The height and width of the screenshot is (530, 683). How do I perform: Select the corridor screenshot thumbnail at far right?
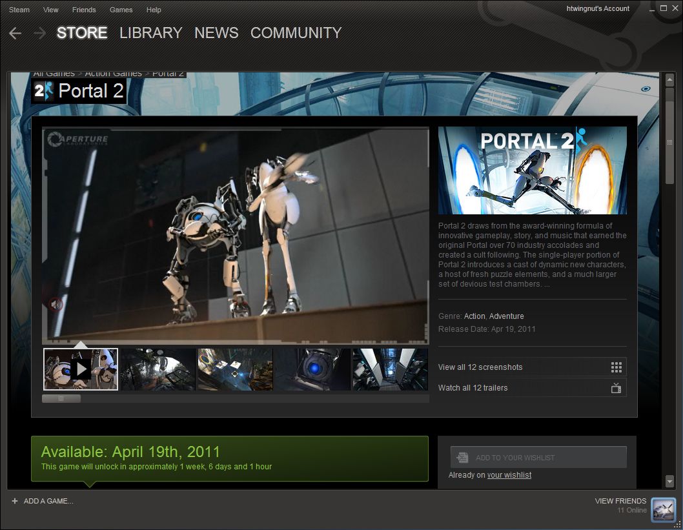pyautogui.click(x=391, y=369)
